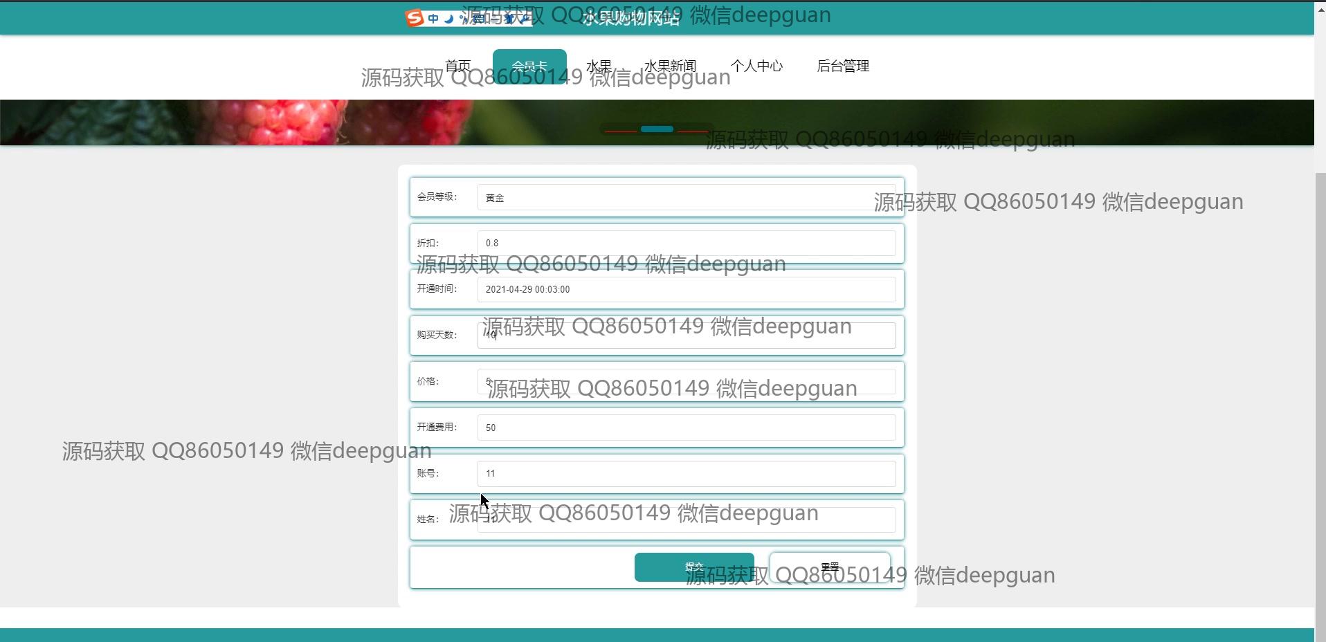
Task: Navigate to 个人中心
Action: pyautogui.click(x=756, y=66)
